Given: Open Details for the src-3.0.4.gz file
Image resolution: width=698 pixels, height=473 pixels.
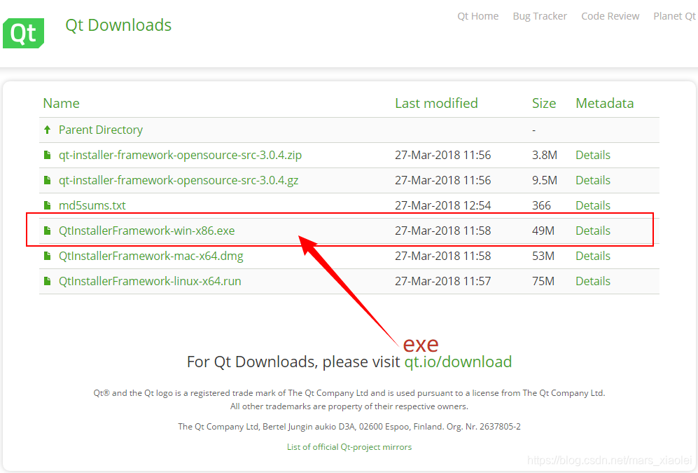Looking at the screenshot, I should pyautogui.click(x=592, y=180).
